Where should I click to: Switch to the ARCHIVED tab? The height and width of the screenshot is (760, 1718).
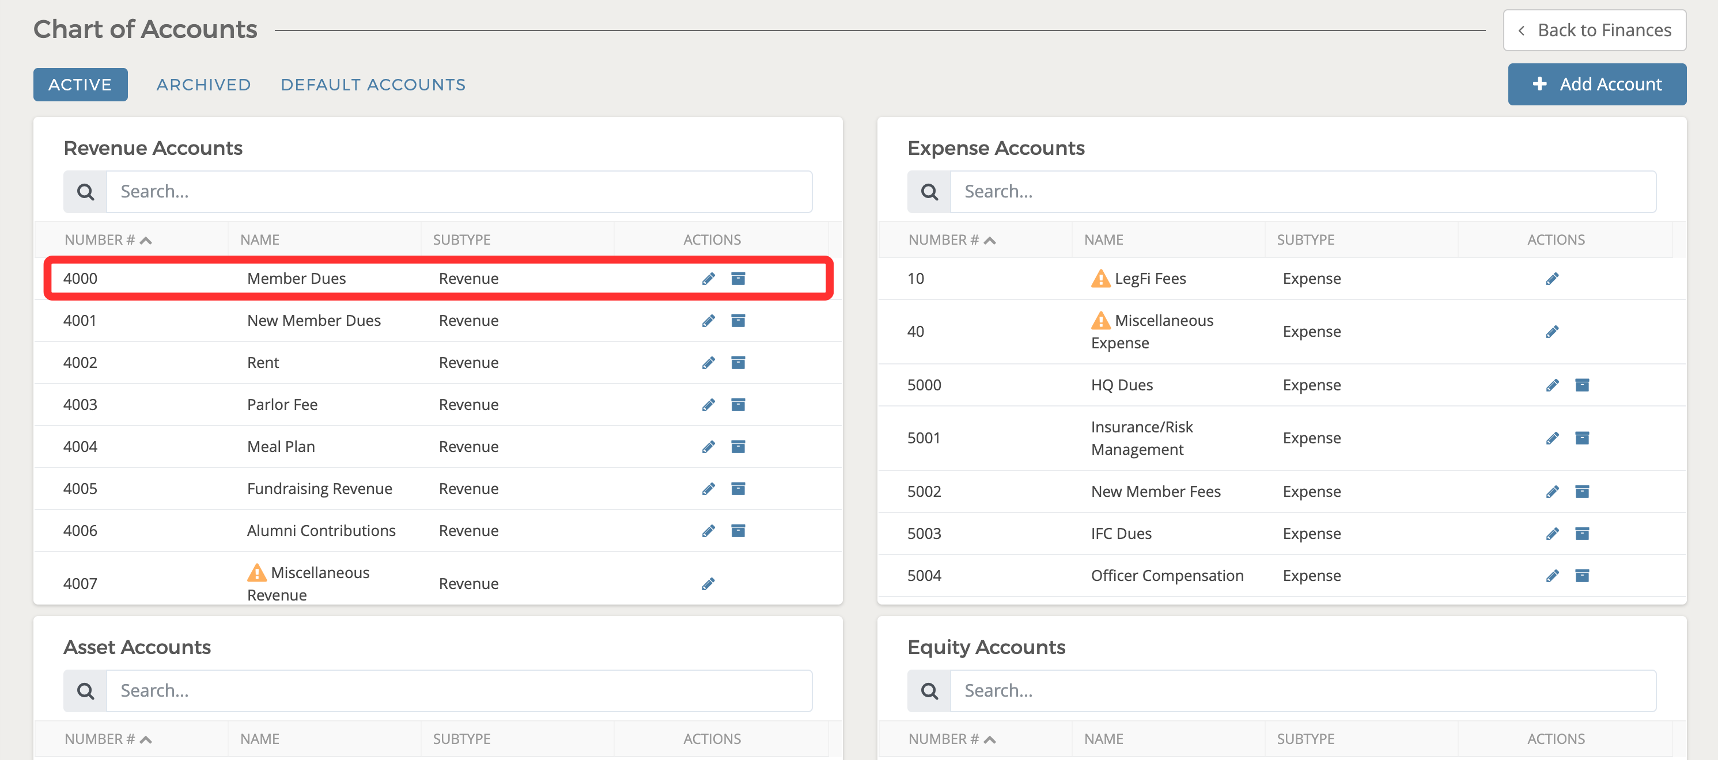point(203,85)
